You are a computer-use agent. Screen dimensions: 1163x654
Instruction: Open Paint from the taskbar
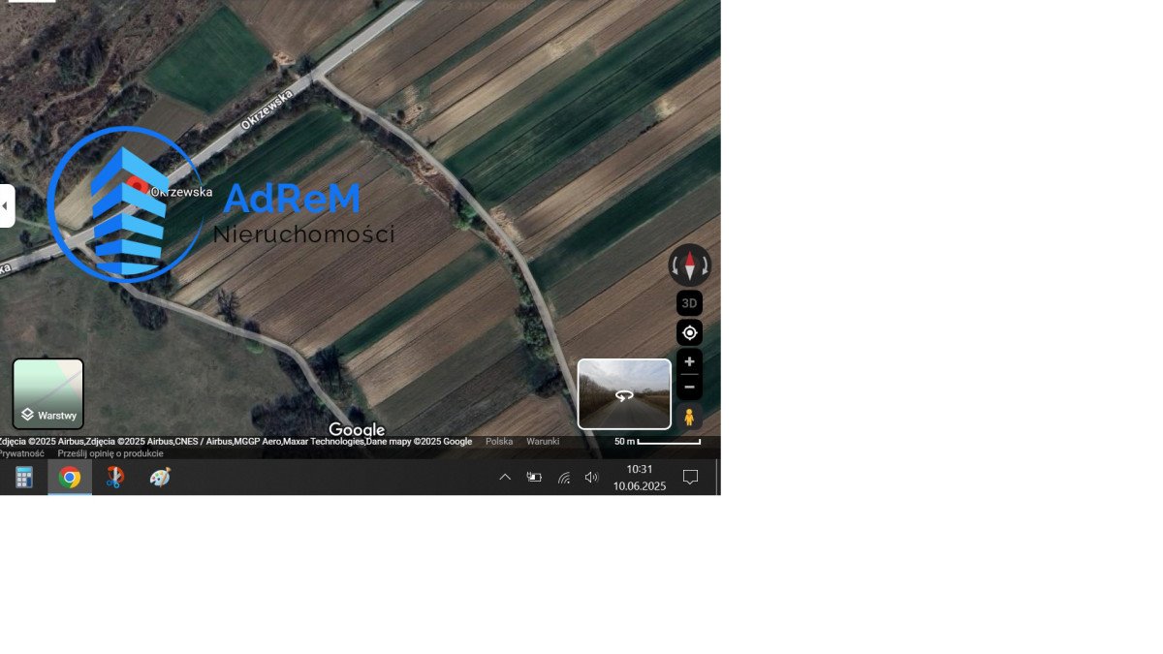point(160,477)
